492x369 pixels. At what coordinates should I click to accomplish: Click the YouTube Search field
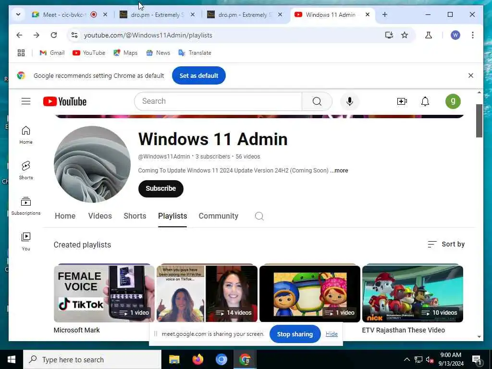pos(218,101)
